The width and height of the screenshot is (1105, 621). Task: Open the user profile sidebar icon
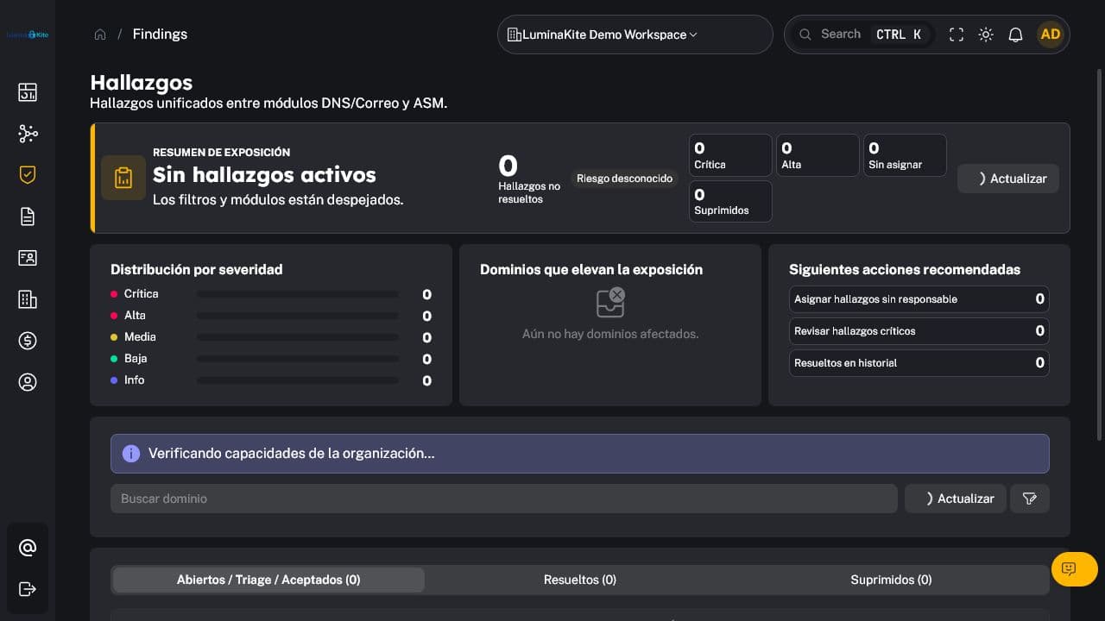[x=28, y=382]
